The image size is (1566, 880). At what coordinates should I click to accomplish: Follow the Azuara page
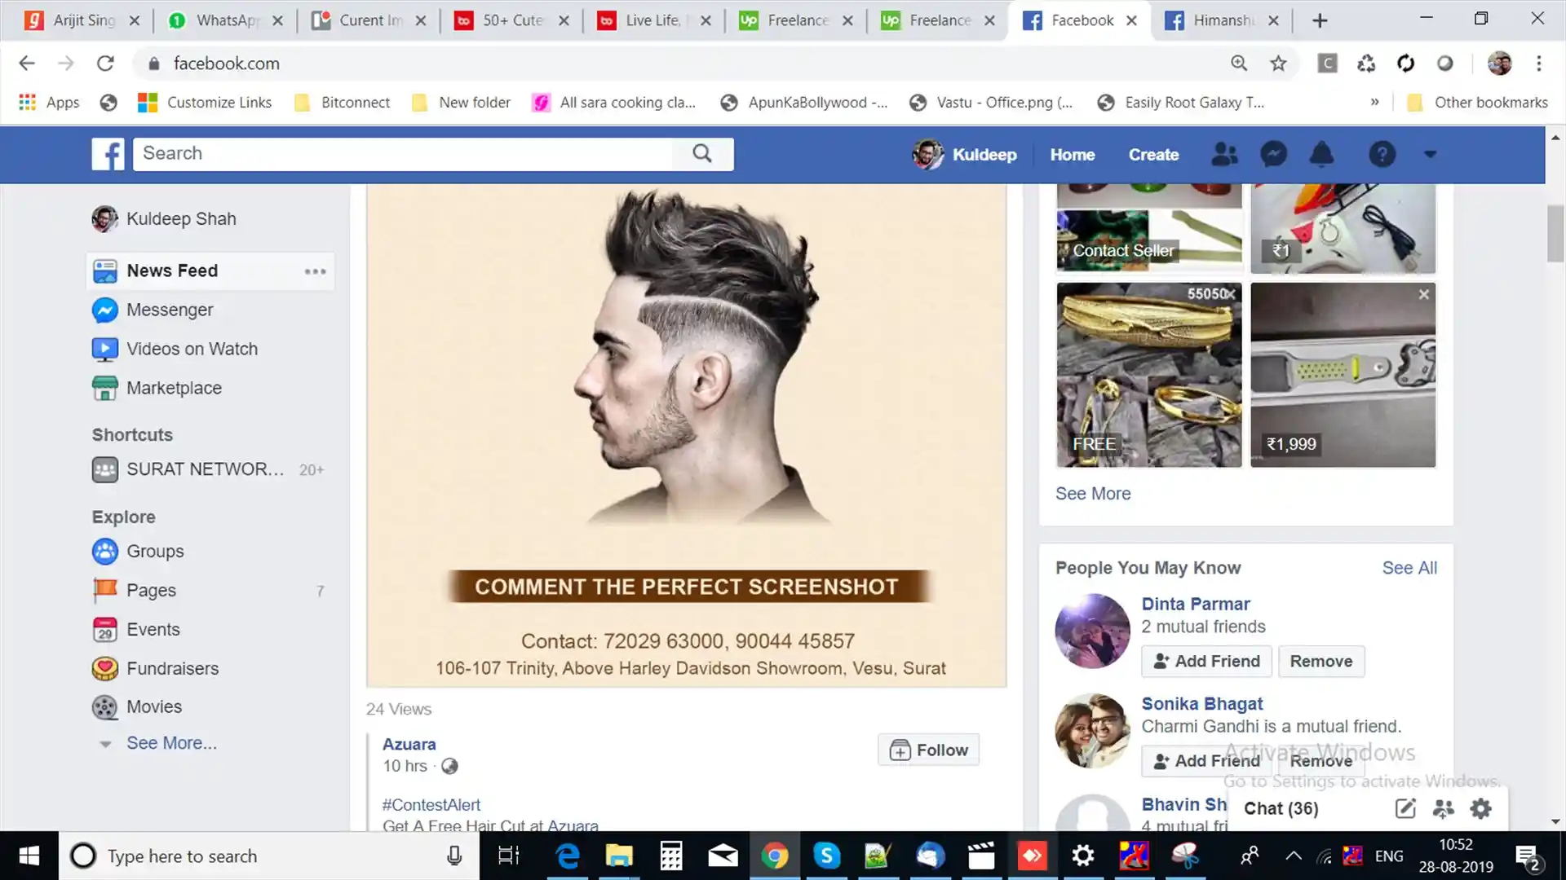point(928,750)
